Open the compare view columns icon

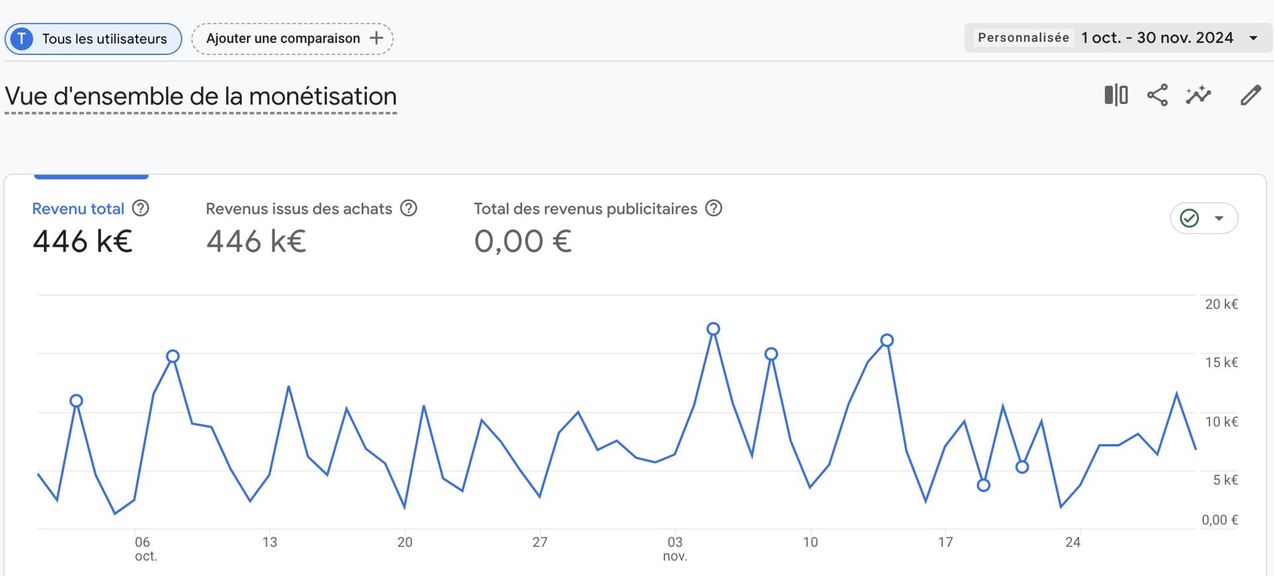tap(1116, 95)
